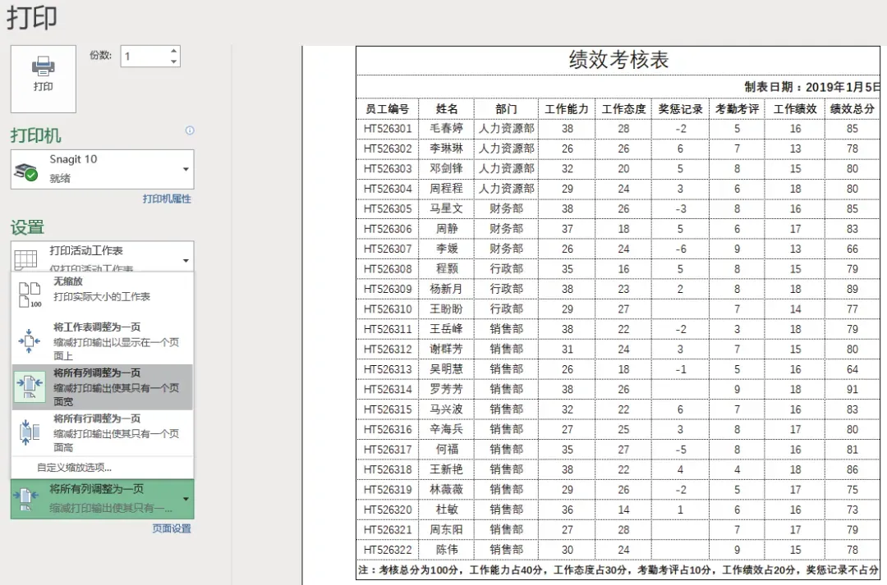Click the name 周东阳 in preview
Viewport: 887px width, 585px height.
click(x=446, y=529)
